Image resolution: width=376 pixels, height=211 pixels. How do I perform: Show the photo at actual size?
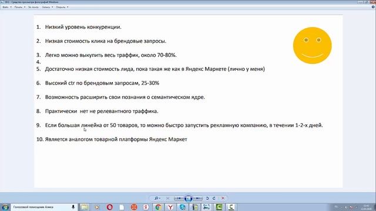(x=167, y=198)
